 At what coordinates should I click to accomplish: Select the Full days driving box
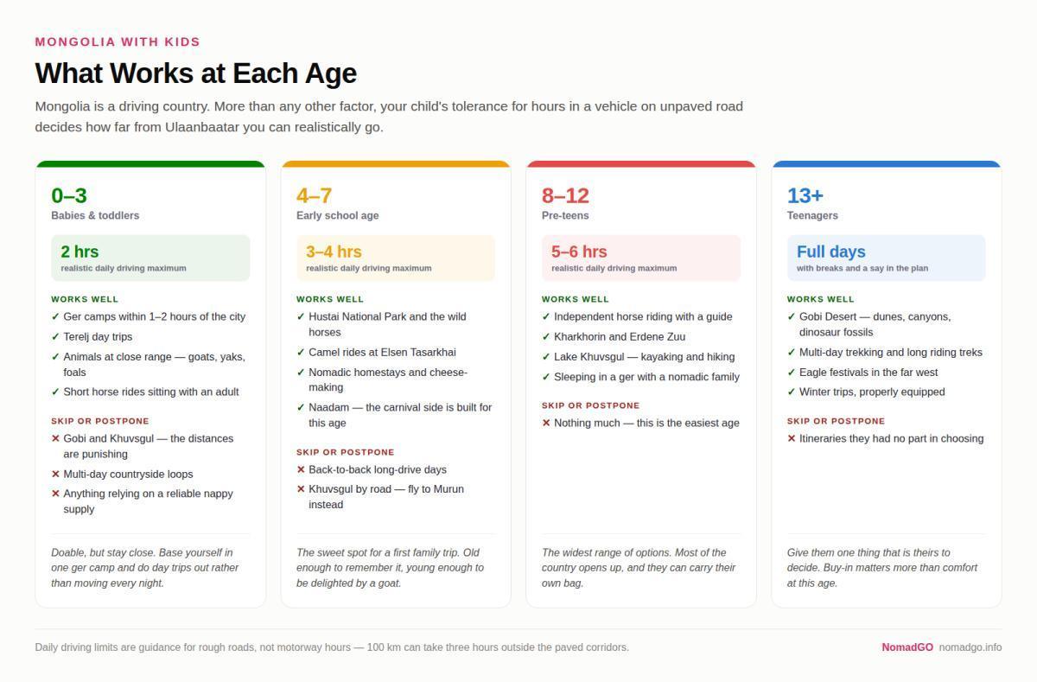click(886, 258)
